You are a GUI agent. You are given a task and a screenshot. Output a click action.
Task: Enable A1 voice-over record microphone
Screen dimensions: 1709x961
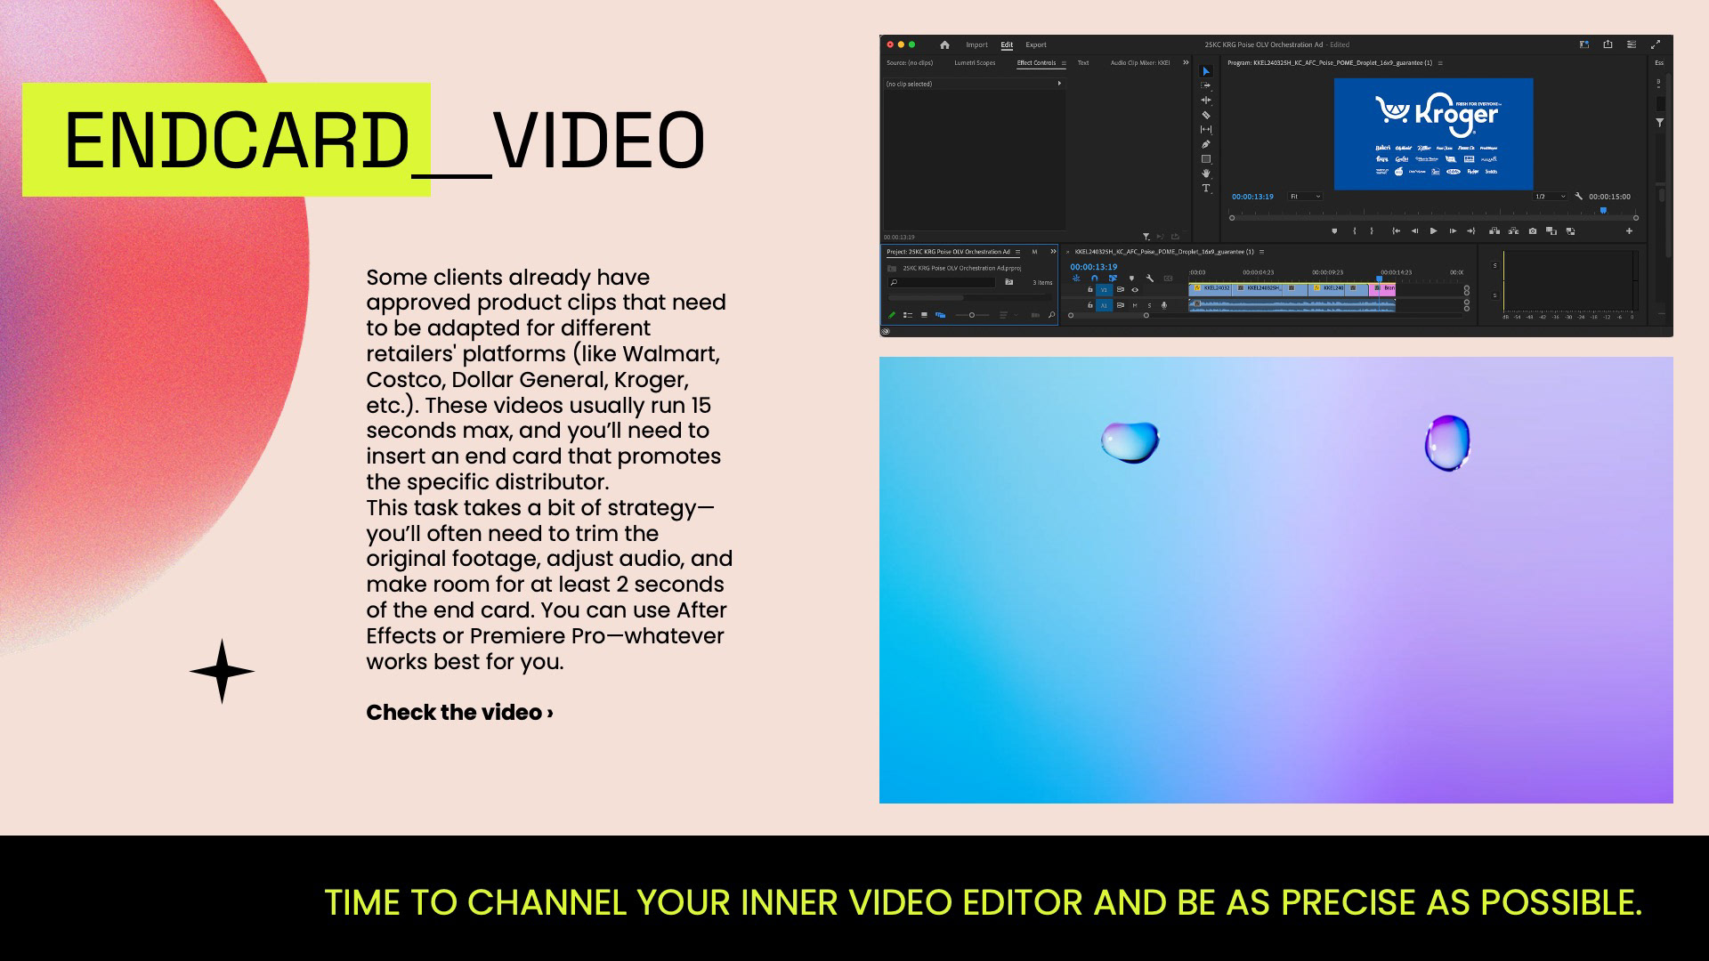click(1164, 305)
